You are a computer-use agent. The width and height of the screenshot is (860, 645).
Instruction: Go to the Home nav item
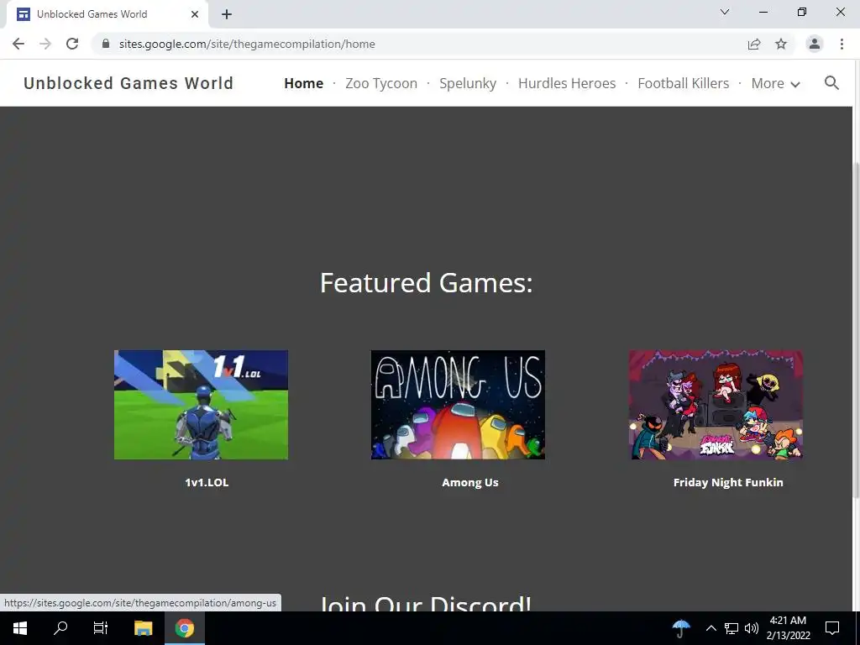(x=304, y=83)
